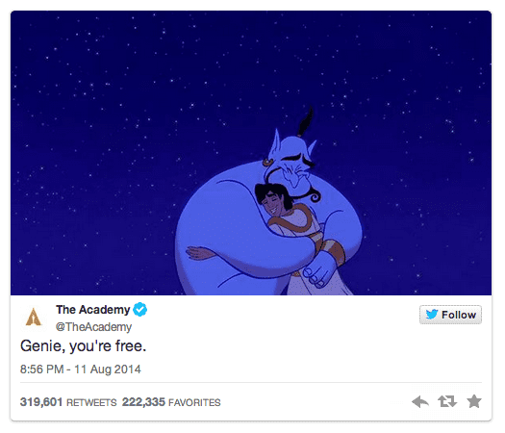
Task: View the 222,335 favorites count
Action: [143, 402]
